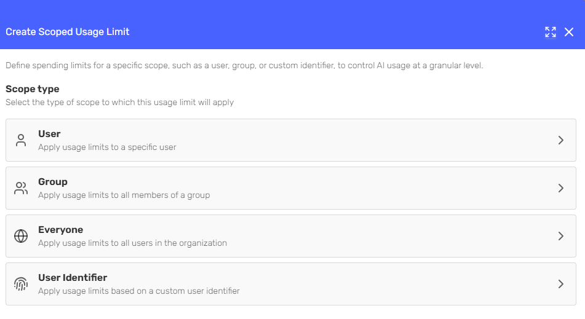Select the Group scope type label
Image resolution: width=585 pixels, height=319 pixels.
tap(53, 182)
